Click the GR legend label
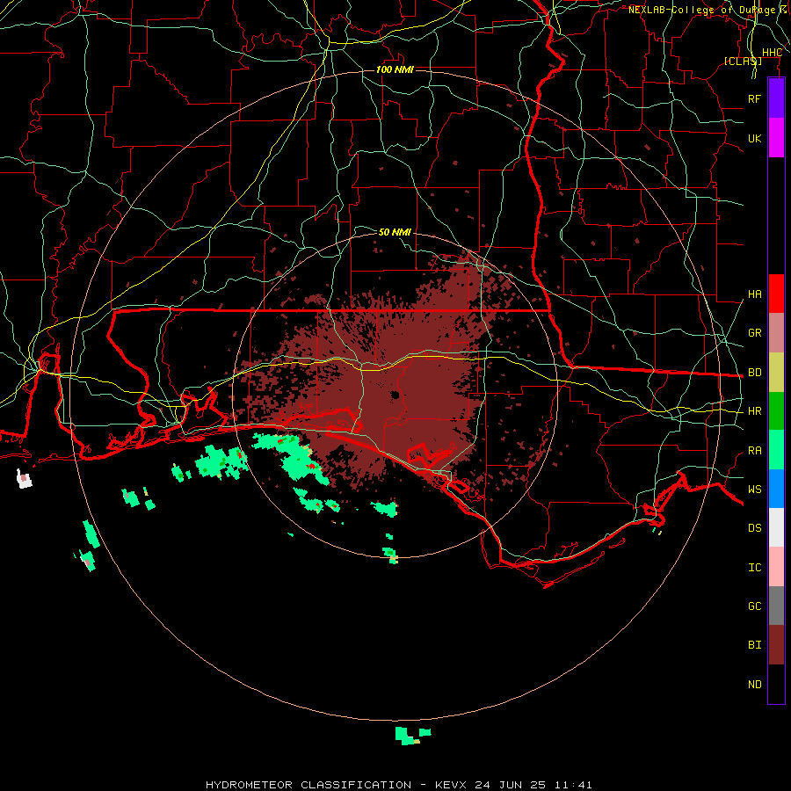The image size is (791, 791). [x=754, y=333]
